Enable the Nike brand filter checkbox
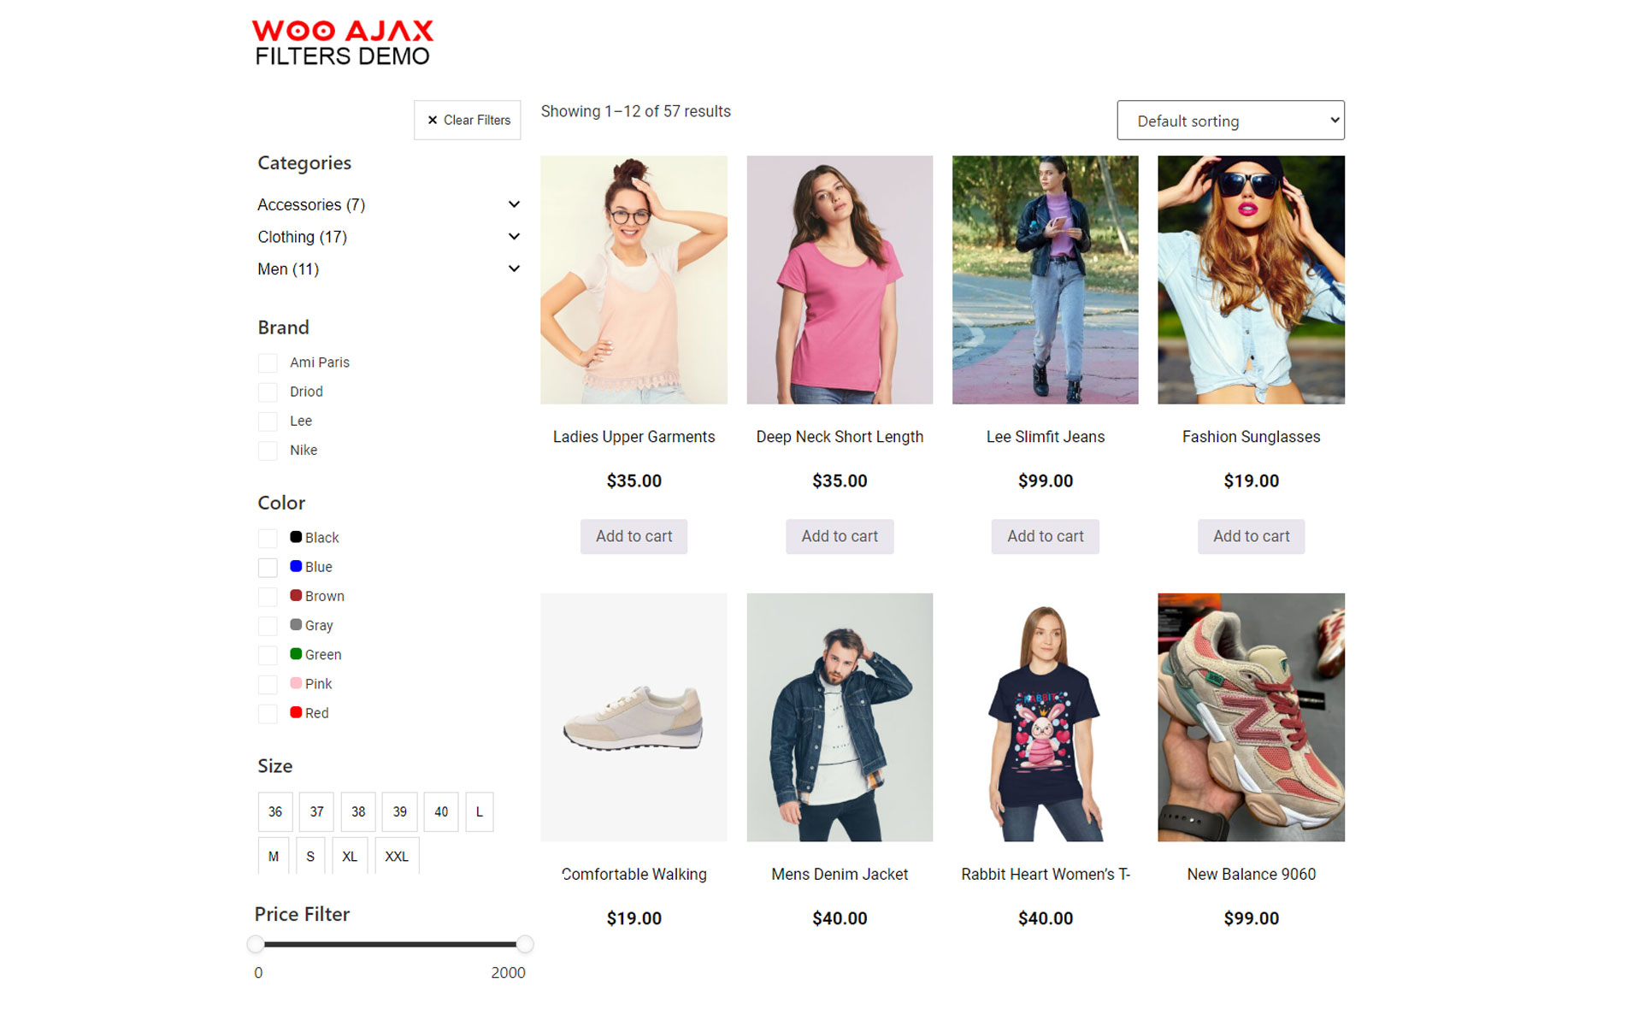1650x1026 pixels. click(268, 452)
